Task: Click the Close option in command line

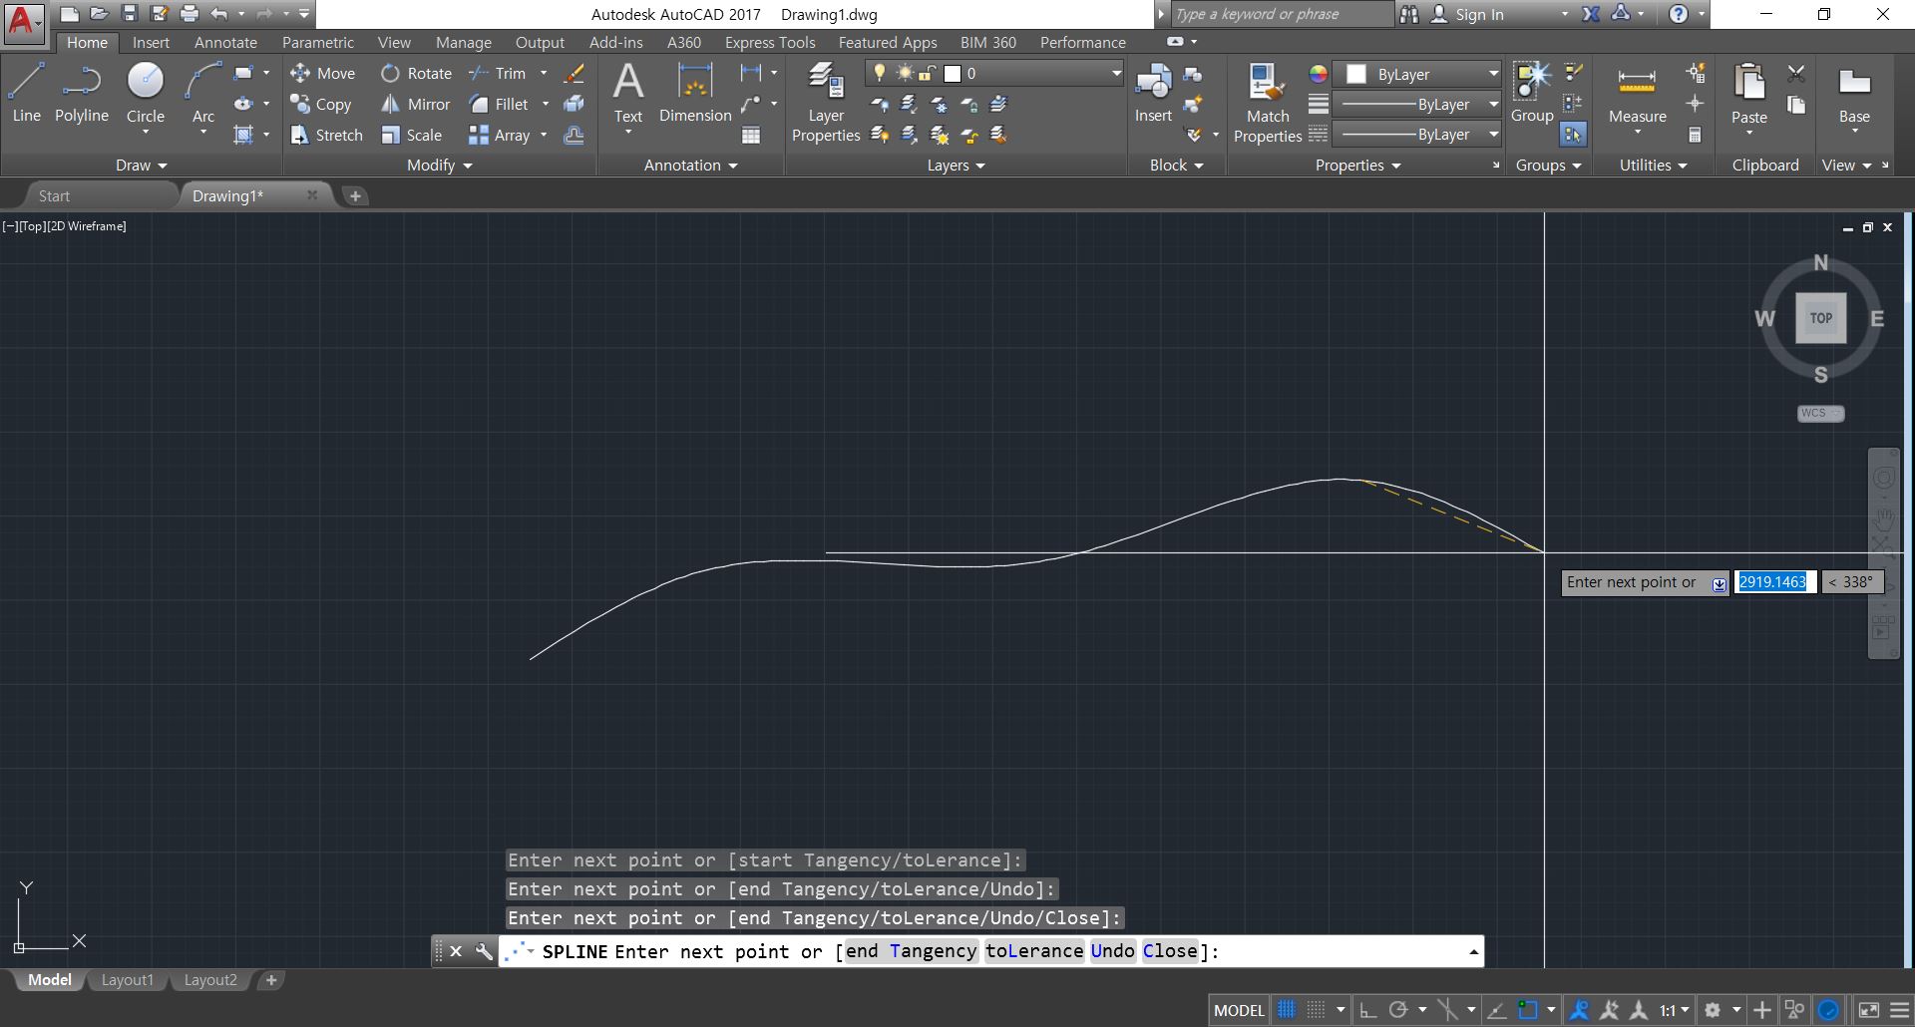Action: 1169,951
